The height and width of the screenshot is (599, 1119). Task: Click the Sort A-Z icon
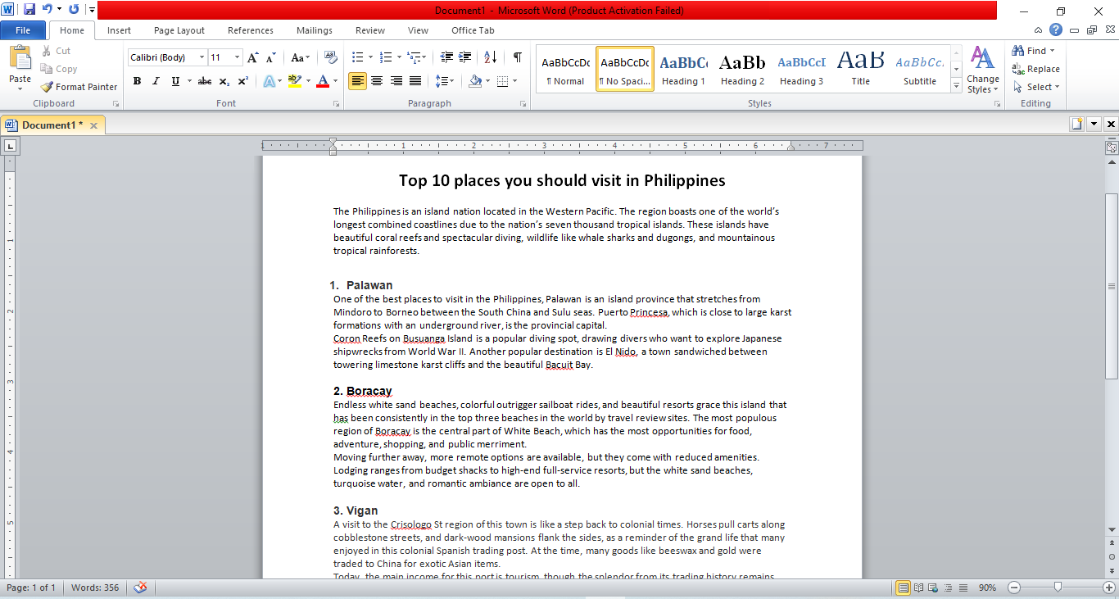click(490, 57)
